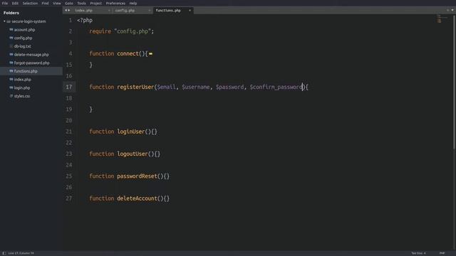
Task: Open the View menu
Action: (57, 3)
